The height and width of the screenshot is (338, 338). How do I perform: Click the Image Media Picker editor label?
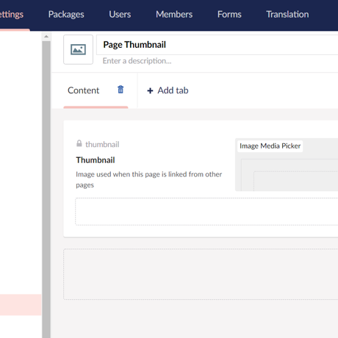pyautogui.click(x=270, y=146)
